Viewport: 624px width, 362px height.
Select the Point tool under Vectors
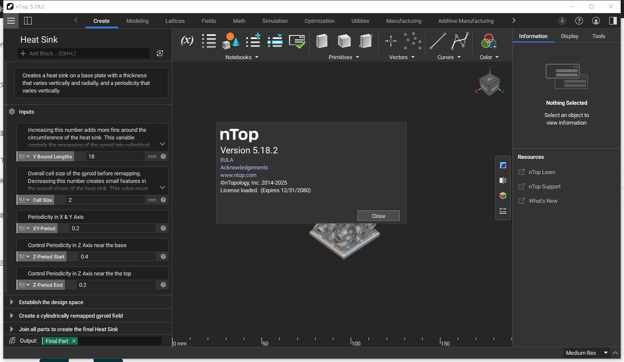click(390, 41)
